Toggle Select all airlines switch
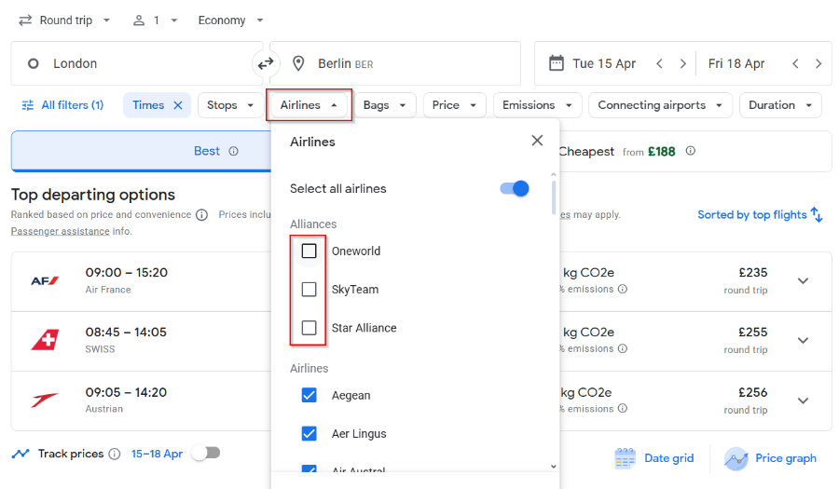Image resolution: width=839 pixels, height=489 pixels. click(515, 189)
